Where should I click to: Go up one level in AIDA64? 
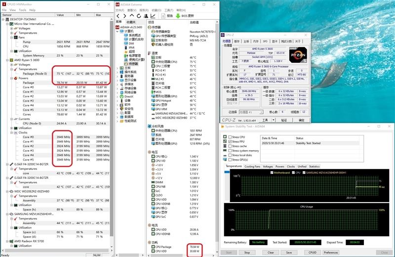tap(132, 16)
